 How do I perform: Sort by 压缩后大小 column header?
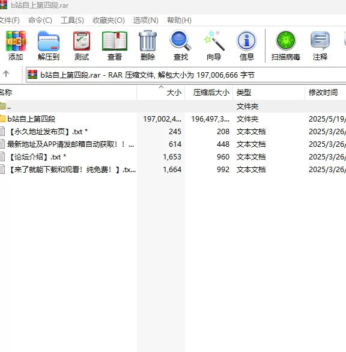click(x=209, y=92)
